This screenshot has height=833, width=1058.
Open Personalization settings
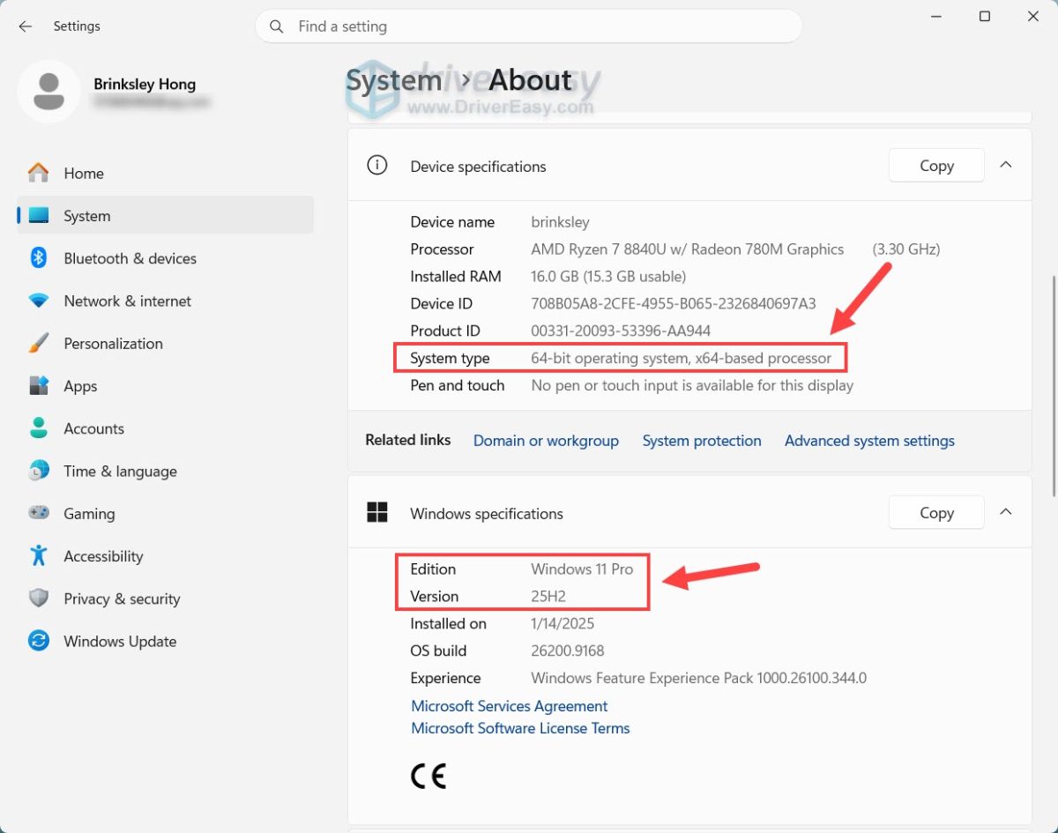(113, 344)
